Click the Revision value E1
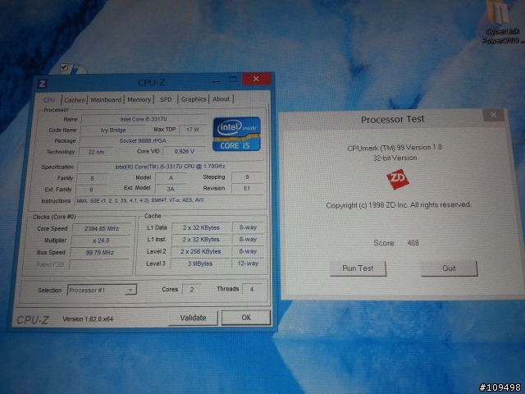 pos(247,188)
